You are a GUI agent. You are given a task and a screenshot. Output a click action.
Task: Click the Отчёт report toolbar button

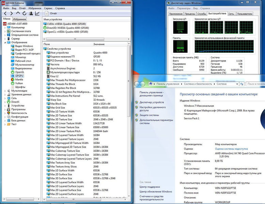51,13
